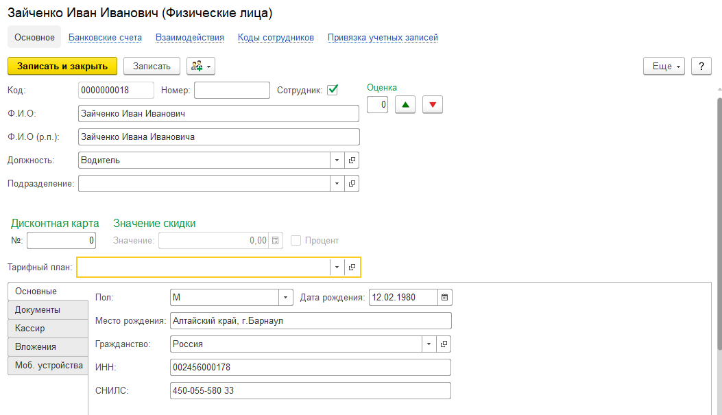Open the Подразделение item form icon
Screen dimensions: 722x415
pyautogui.click(x=352, y=184)
